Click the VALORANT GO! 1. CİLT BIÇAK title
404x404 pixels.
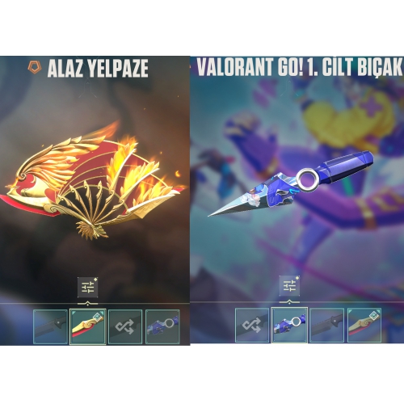[300, 66]
